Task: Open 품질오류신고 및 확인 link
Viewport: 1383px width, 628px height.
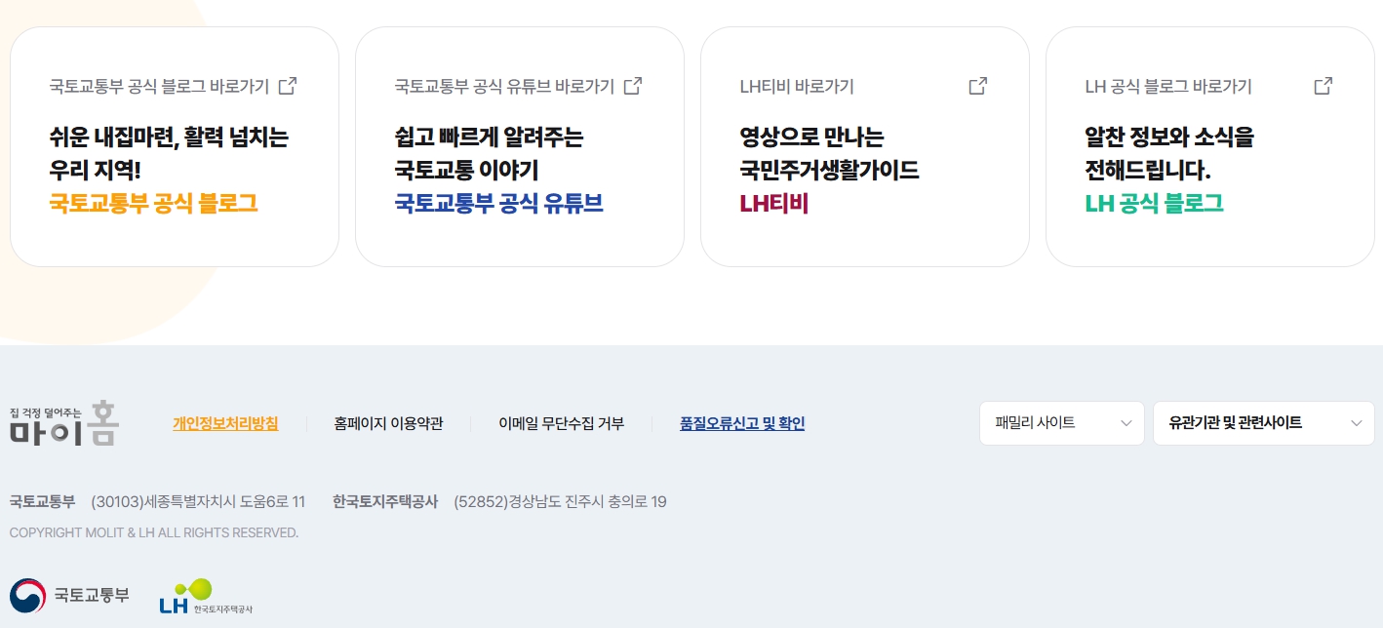Action: (742, 423)
